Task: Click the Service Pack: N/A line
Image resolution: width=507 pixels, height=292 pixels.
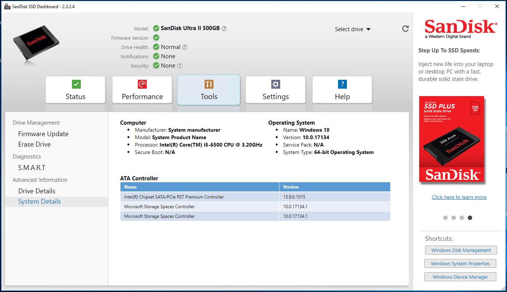Action: [x=304, y=145]
